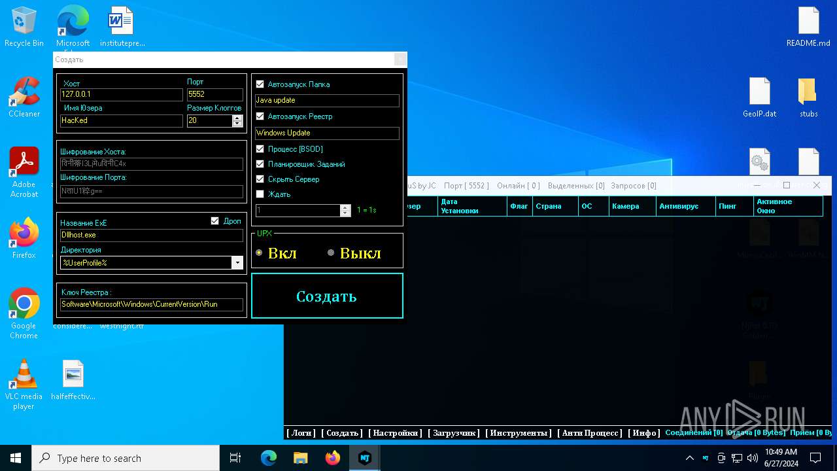
Task: Enable the Ждать checkbox
Action: click(x=260, y=194)
